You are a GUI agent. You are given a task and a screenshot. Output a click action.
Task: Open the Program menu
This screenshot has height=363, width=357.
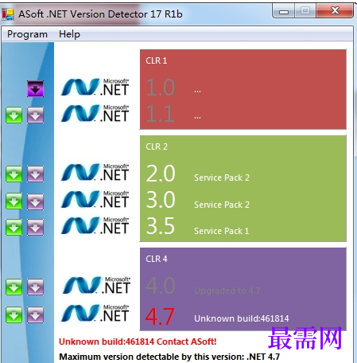(x=27, y=34)
